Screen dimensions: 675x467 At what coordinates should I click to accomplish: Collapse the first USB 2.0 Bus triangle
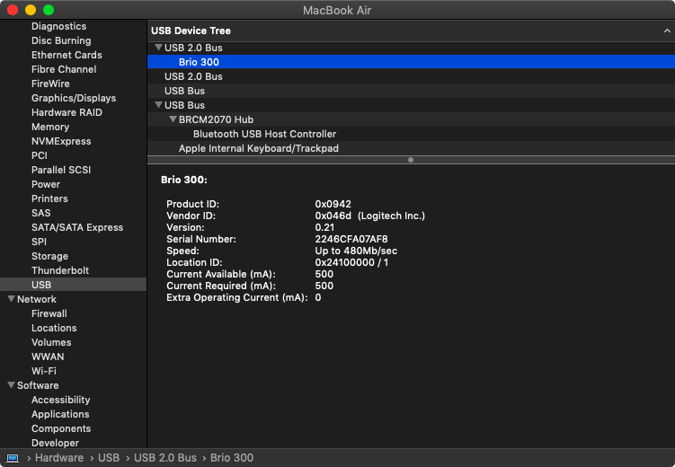(158, 48)
